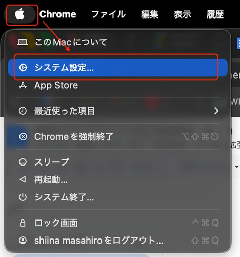Choose Chromeを強制終了
The width and height of the screenshot is (240, 257).
(117, 137)
